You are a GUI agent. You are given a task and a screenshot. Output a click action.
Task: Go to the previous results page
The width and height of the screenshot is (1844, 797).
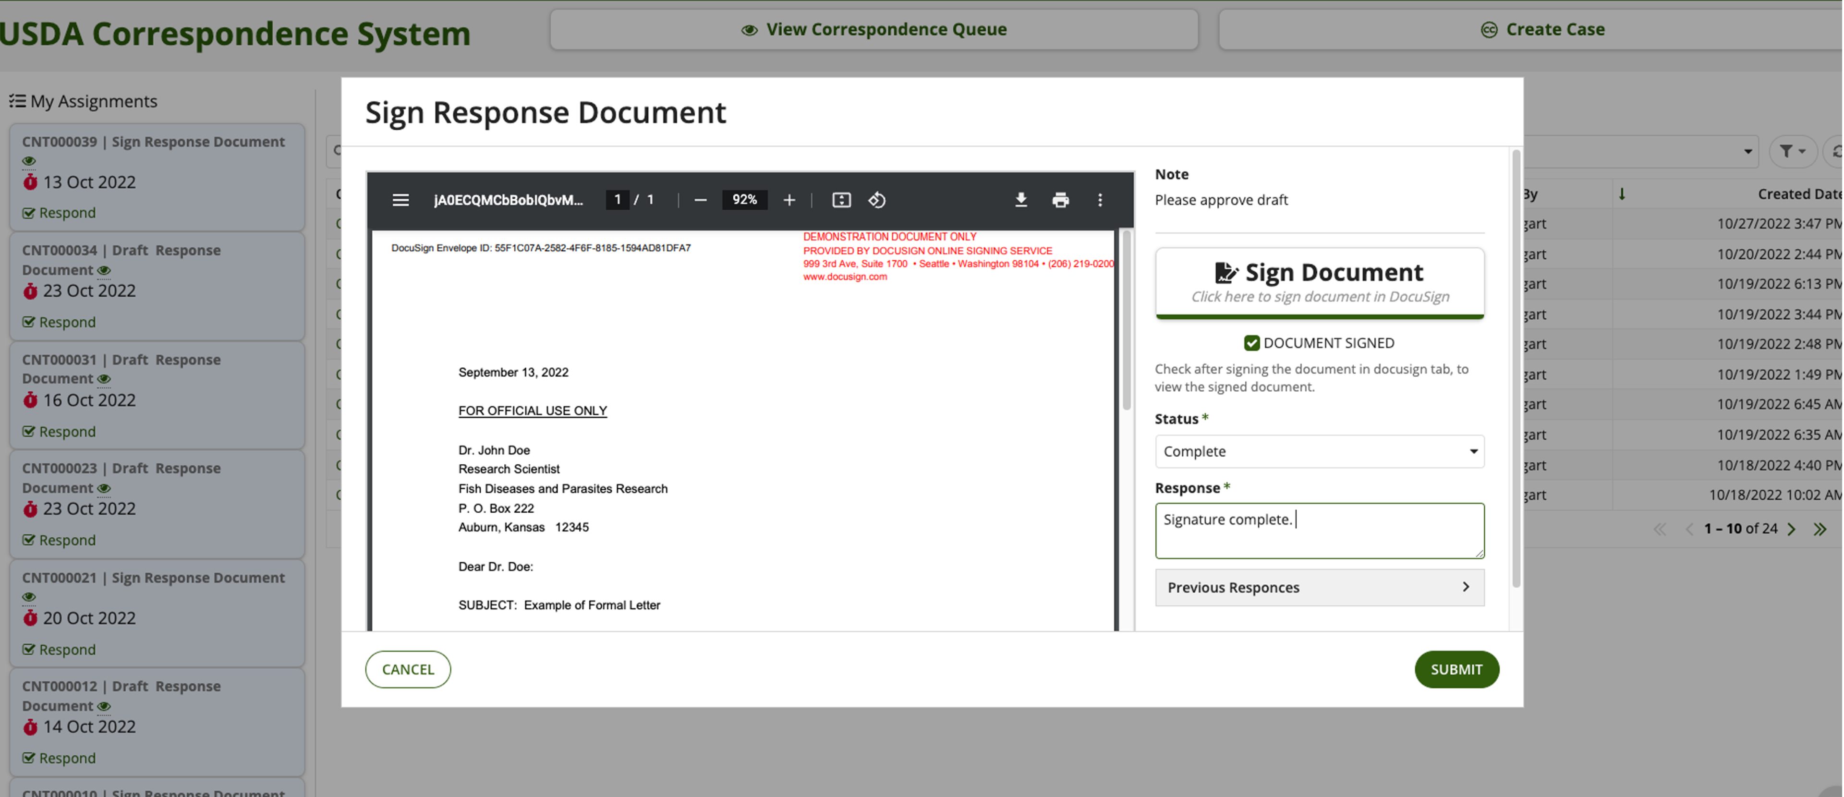(1689, 529)
